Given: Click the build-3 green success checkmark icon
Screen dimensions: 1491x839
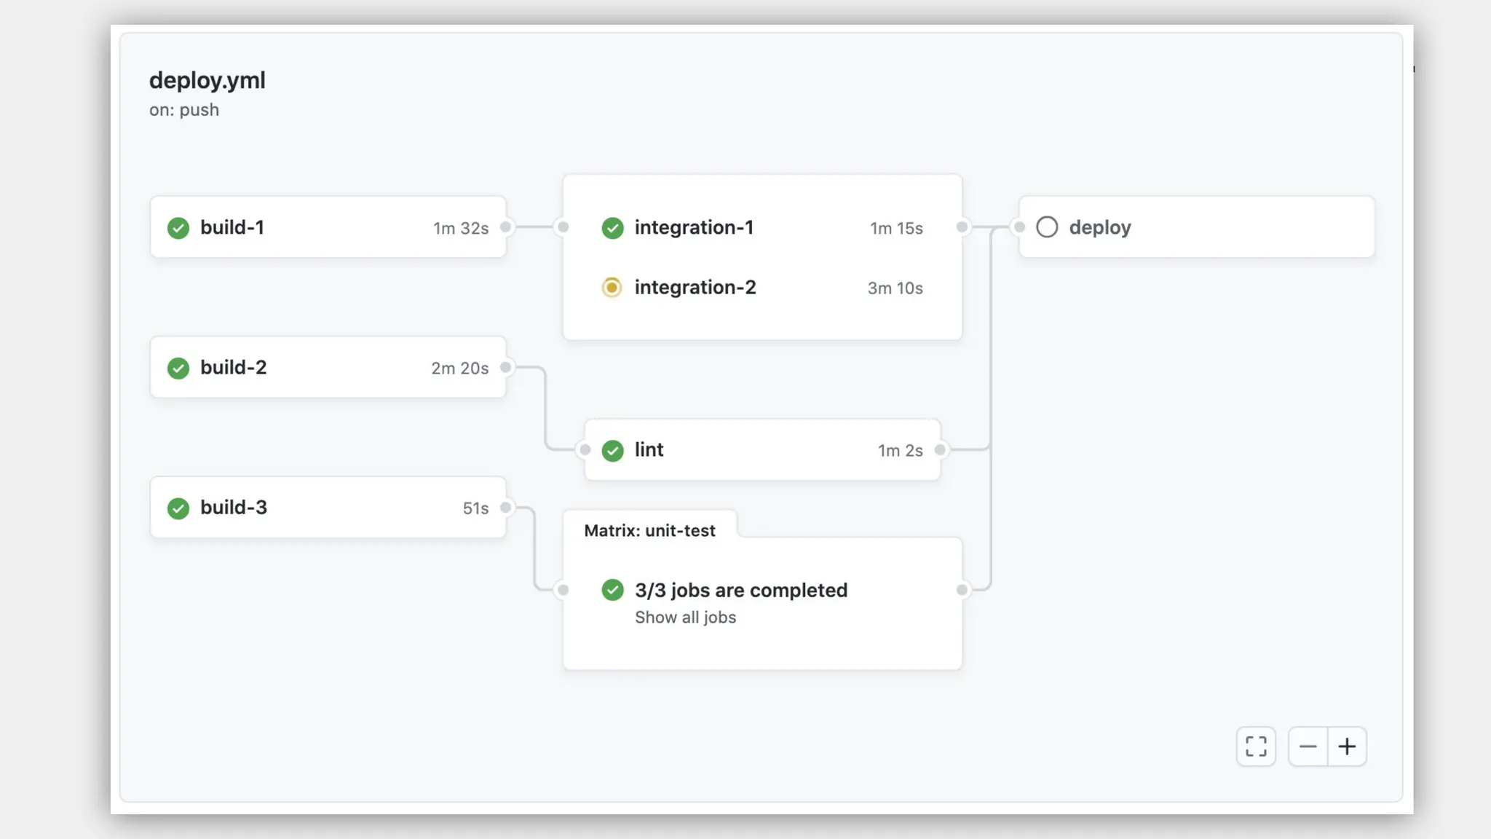Looking at the screenshot, I should point(178,508).
